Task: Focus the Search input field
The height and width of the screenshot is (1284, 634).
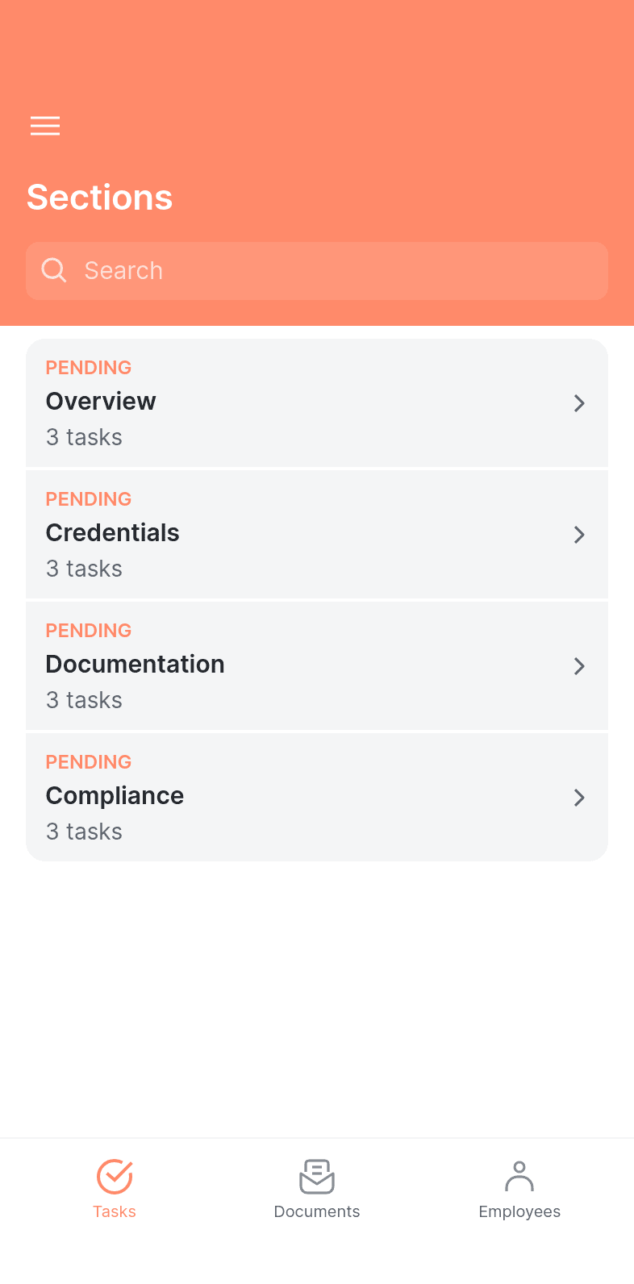Action: click(317, 271)
